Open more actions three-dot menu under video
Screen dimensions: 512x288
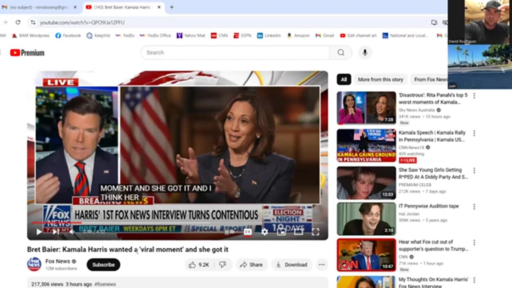[x=322, y=265]
